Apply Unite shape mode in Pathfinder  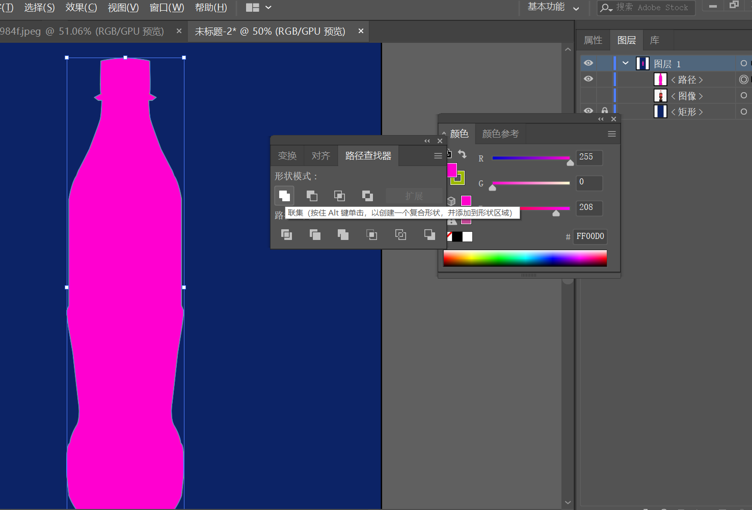(x=284, y=196)
